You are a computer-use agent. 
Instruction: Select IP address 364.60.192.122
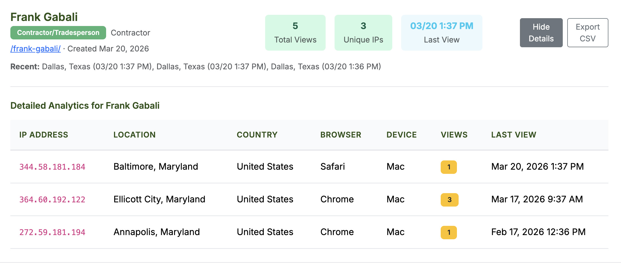(53, 200)
